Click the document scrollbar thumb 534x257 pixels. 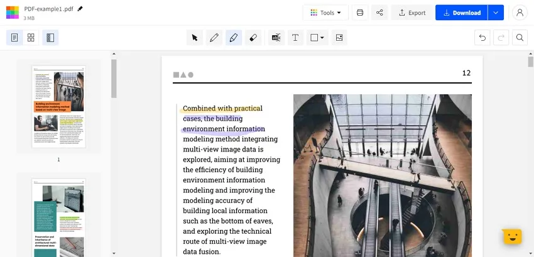pos(531,62)
